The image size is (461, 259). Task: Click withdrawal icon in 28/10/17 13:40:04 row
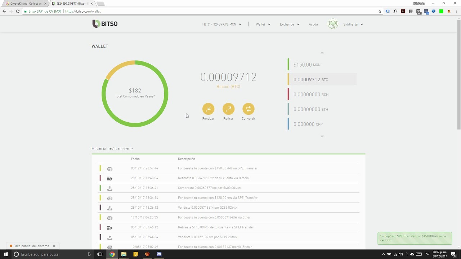click(x=110, y=178)
